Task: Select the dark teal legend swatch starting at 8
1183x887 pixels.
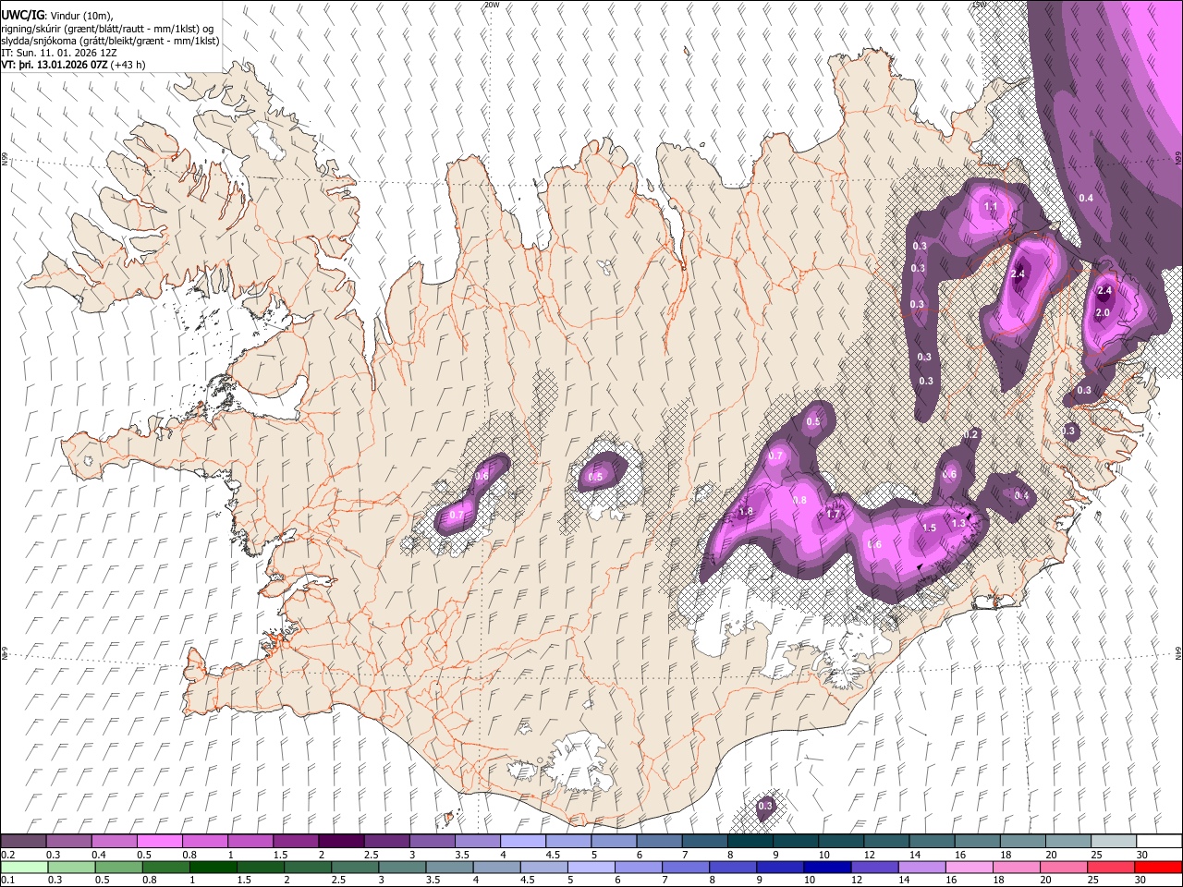Action: 750,842
